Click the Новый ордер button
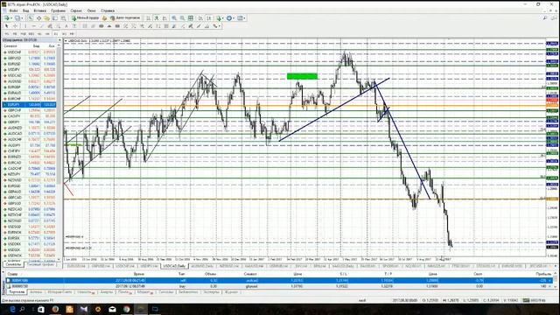This screenshot has width=560, height=315. 86,17
